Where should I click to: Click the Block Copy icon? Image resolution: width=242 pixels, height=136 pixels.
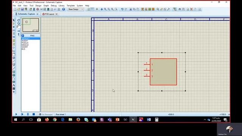coord(142,9)
